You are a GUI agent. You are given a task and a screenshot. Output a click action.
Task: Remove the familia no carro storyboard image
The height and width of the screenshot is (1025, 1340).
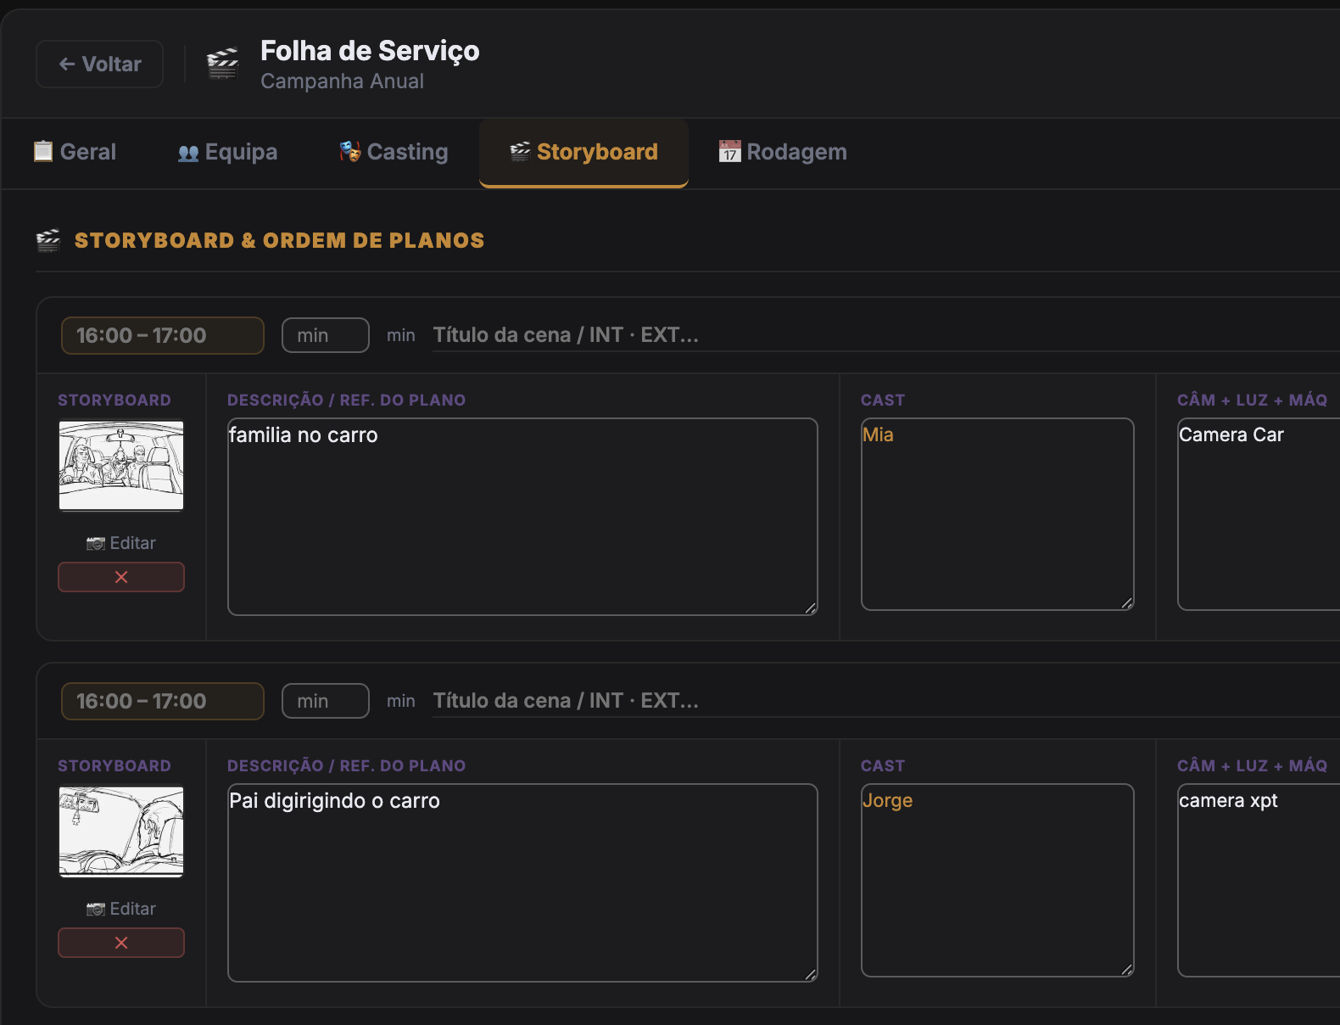tap(121, 577)
